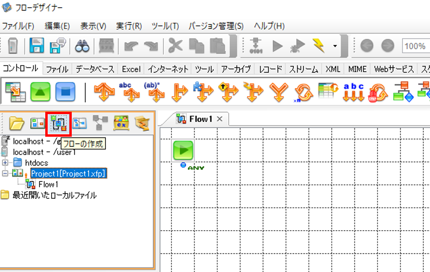Click the network nodes icon in project panel
This screenshot has height=272, width=430.
point(100,123)
